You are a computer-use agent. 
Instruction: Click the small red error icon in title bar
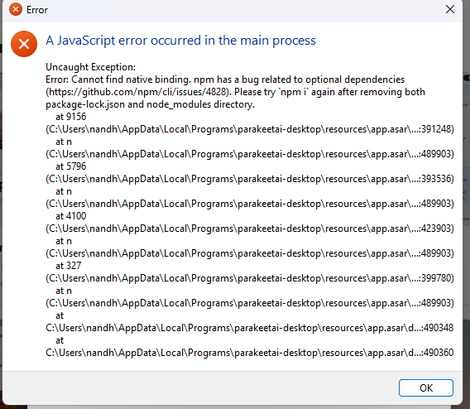tap(16, 9)
